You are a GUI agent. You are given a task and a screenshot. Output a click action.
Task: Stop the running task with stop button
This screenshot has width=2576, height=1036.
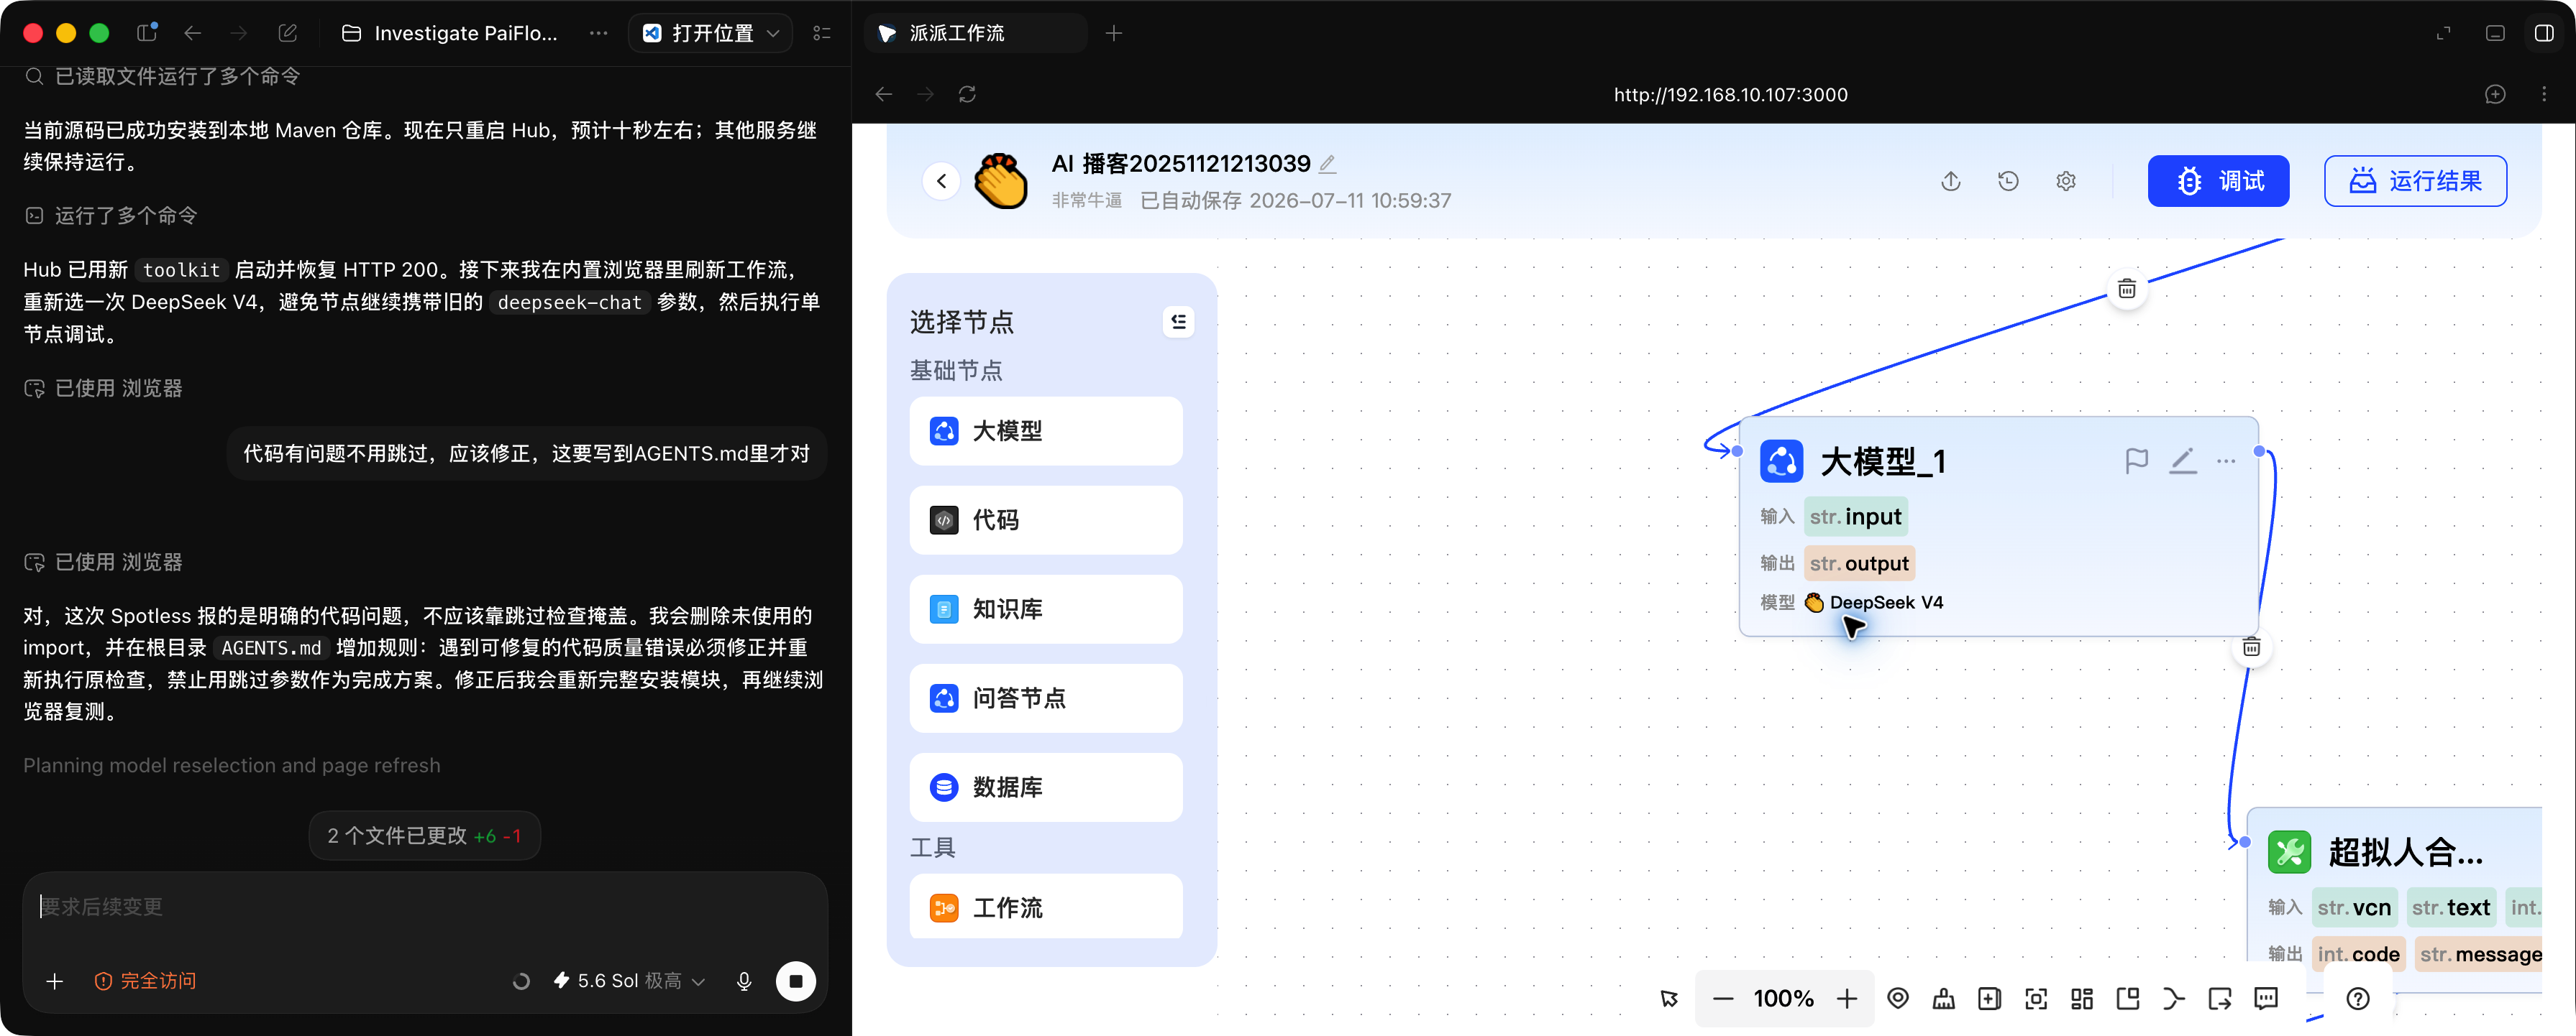[796, 981]
